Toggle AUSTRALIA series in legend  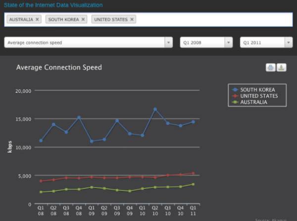[x=250, y=102]
